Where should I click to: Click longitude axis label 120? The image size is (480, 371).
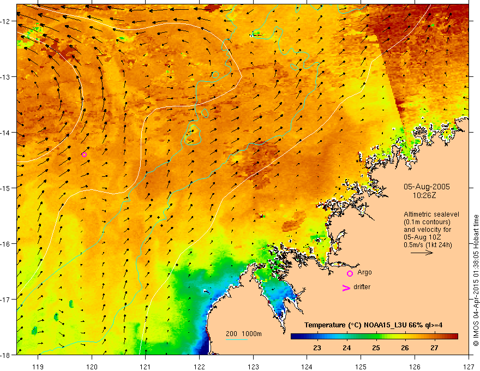pyautogui.click(x=92, y=367)
